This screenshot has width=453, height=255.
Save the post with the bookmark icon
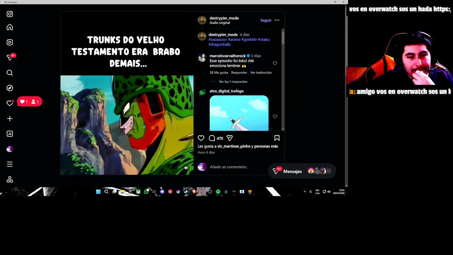pos(277,138)
